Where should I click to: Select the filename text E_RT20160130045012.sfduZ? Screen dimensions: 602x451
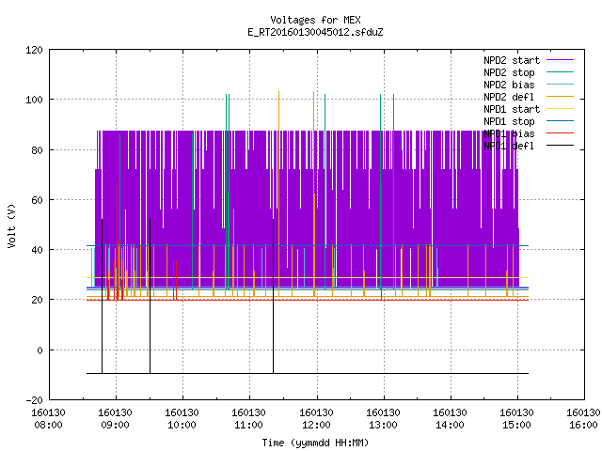point(315,32)
